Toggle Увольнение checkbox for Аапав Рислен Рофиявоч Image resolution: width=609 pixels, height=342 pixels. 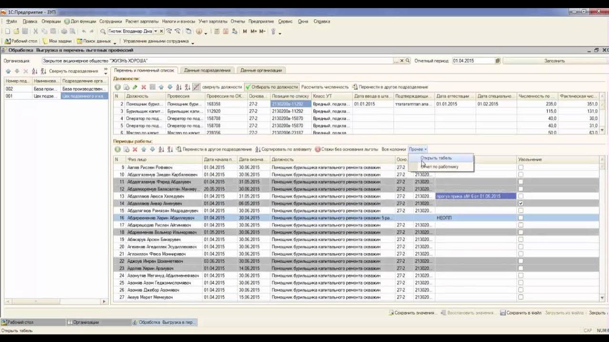[521, 167]
